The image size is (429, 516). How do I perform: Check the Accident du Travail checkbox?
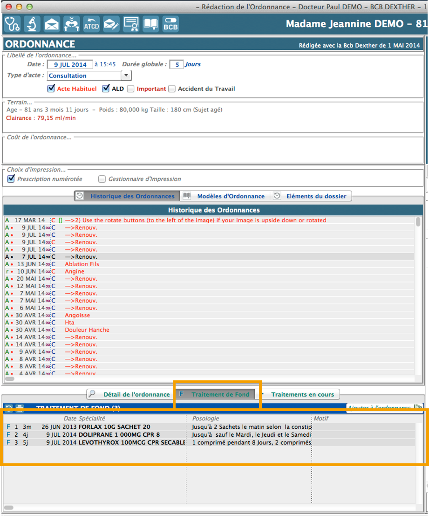(x=172, y=89)
